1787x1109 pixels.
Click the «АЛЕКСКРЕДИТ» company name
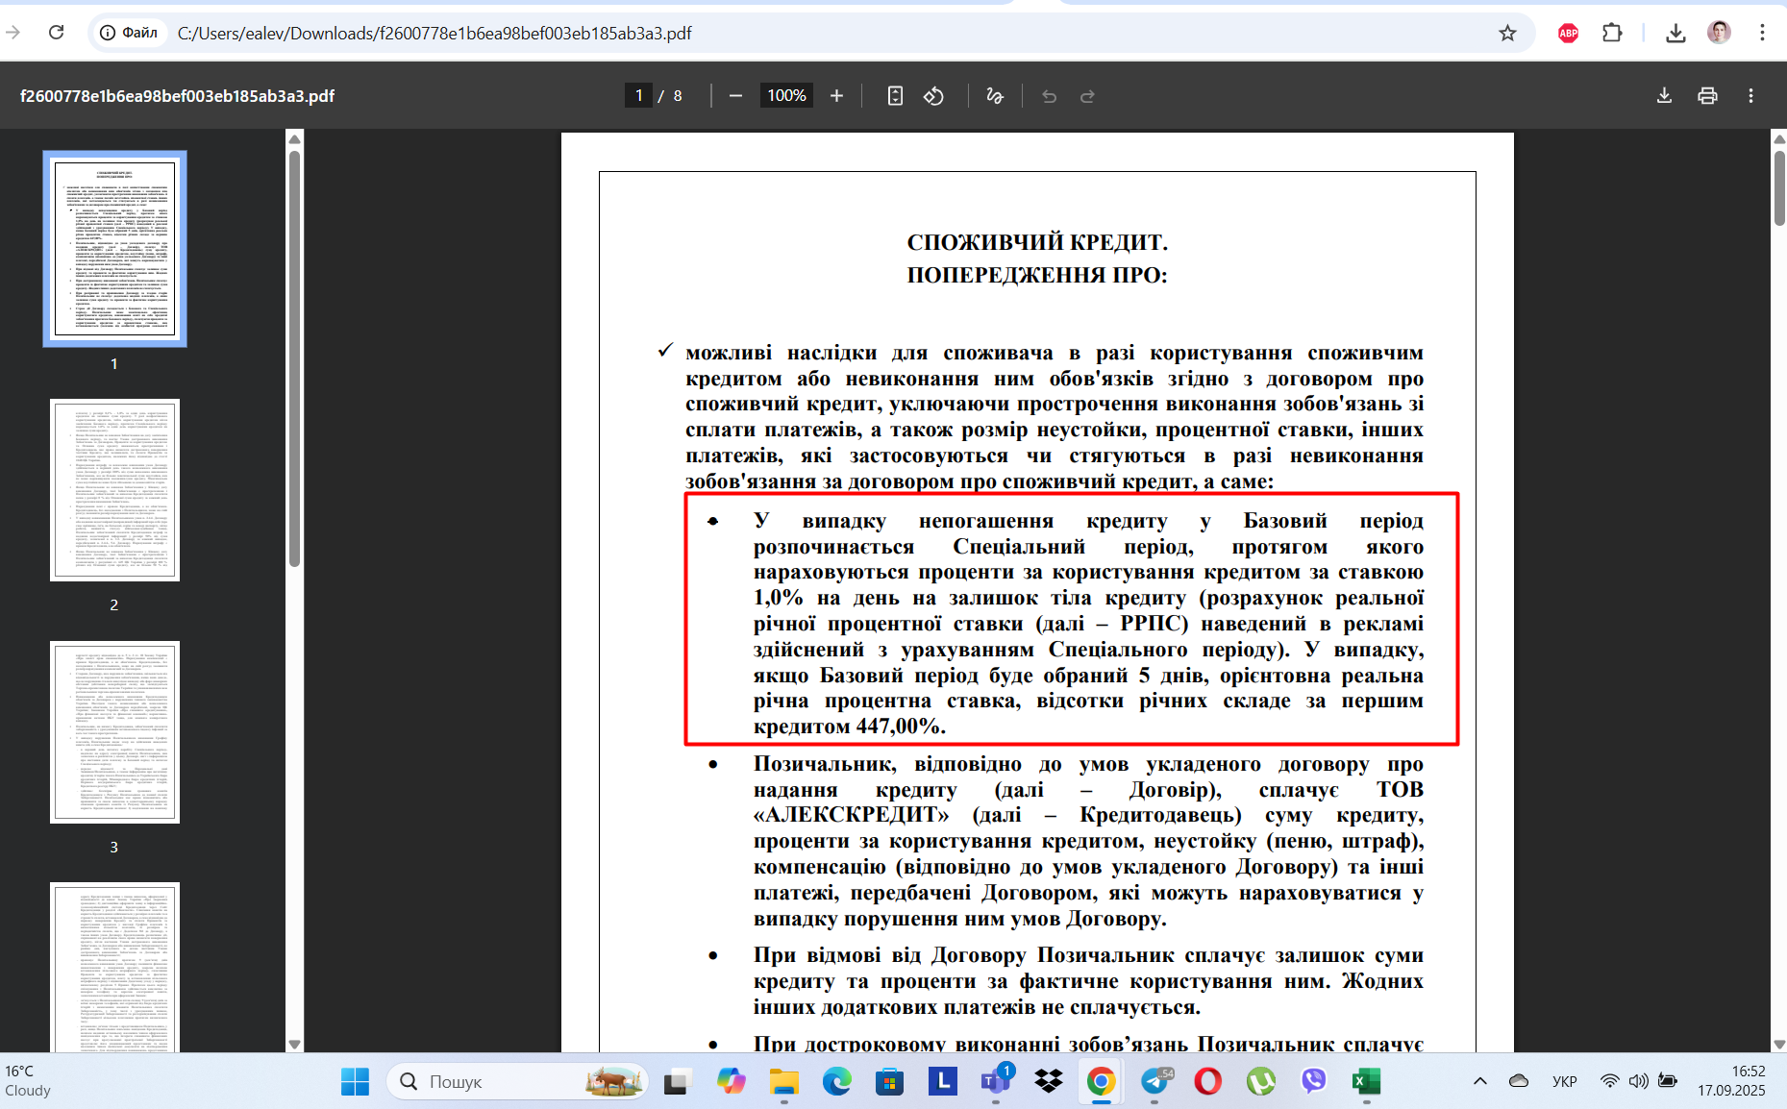(x=851, y=815)
